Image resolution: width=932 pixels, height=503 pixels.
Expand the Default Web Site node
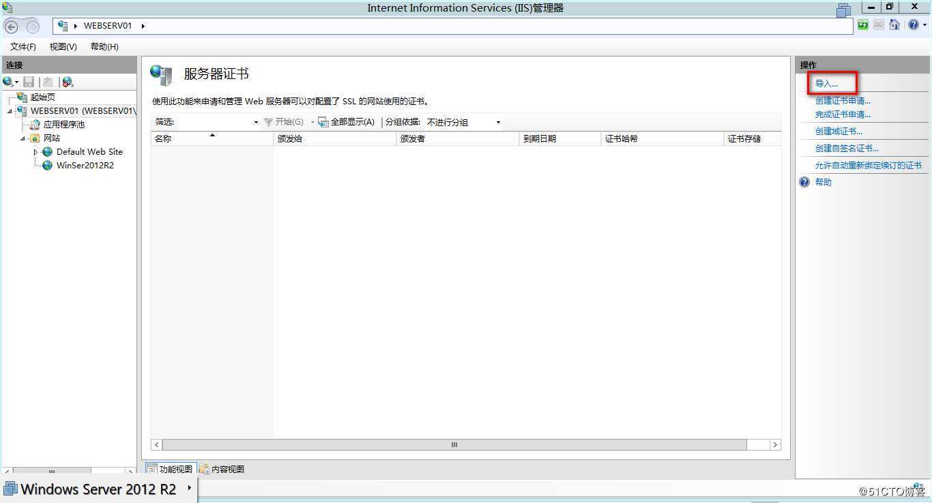coord(36,152)
